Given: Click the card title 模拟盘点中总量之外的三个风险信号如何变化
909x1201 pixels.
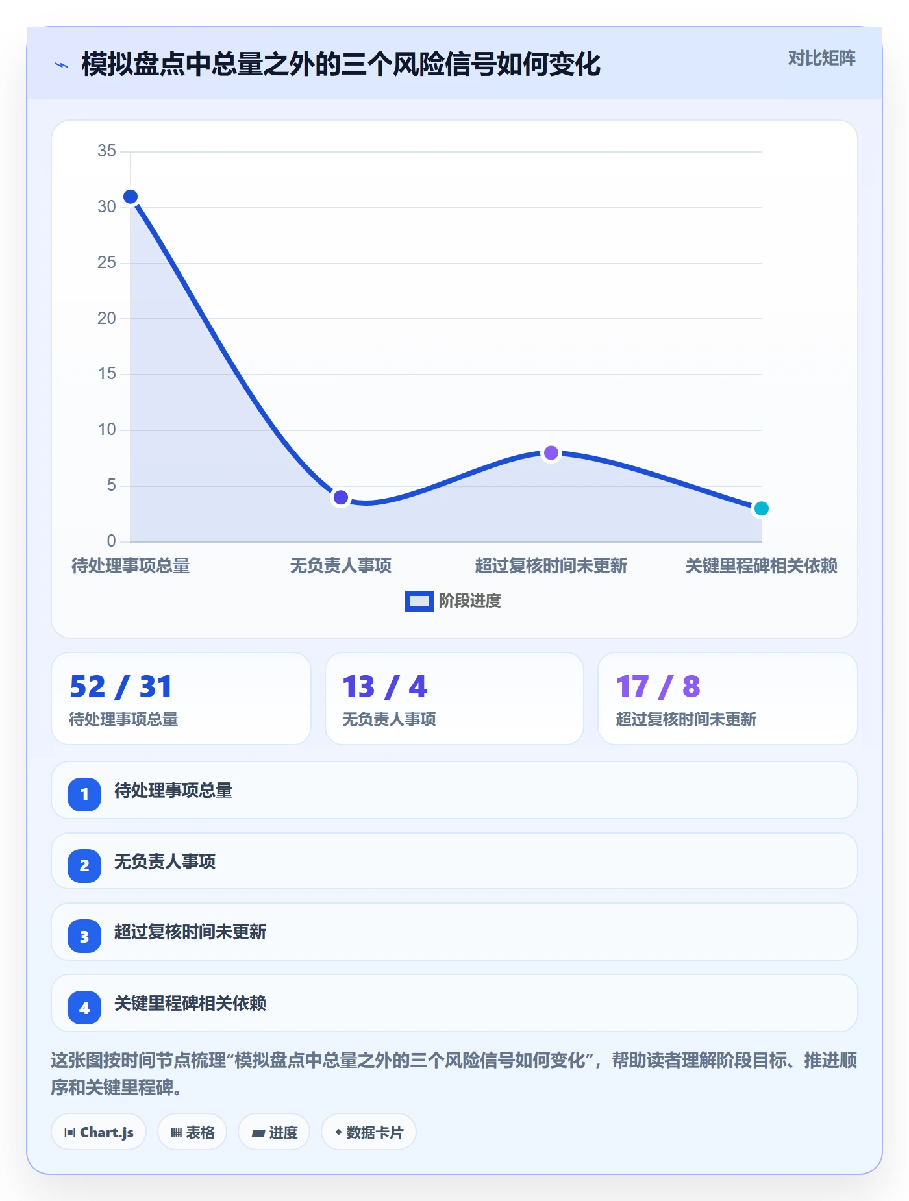Looking at the screenshot, I should 341,64.
